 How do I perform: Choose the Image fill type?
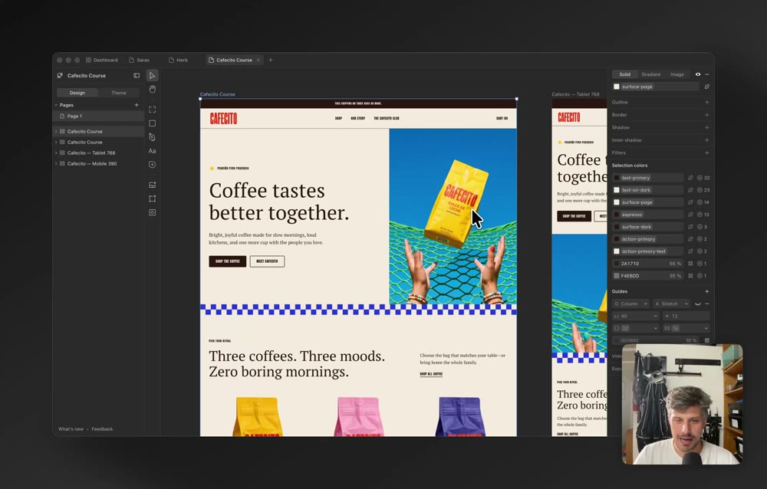coord(677,74)
